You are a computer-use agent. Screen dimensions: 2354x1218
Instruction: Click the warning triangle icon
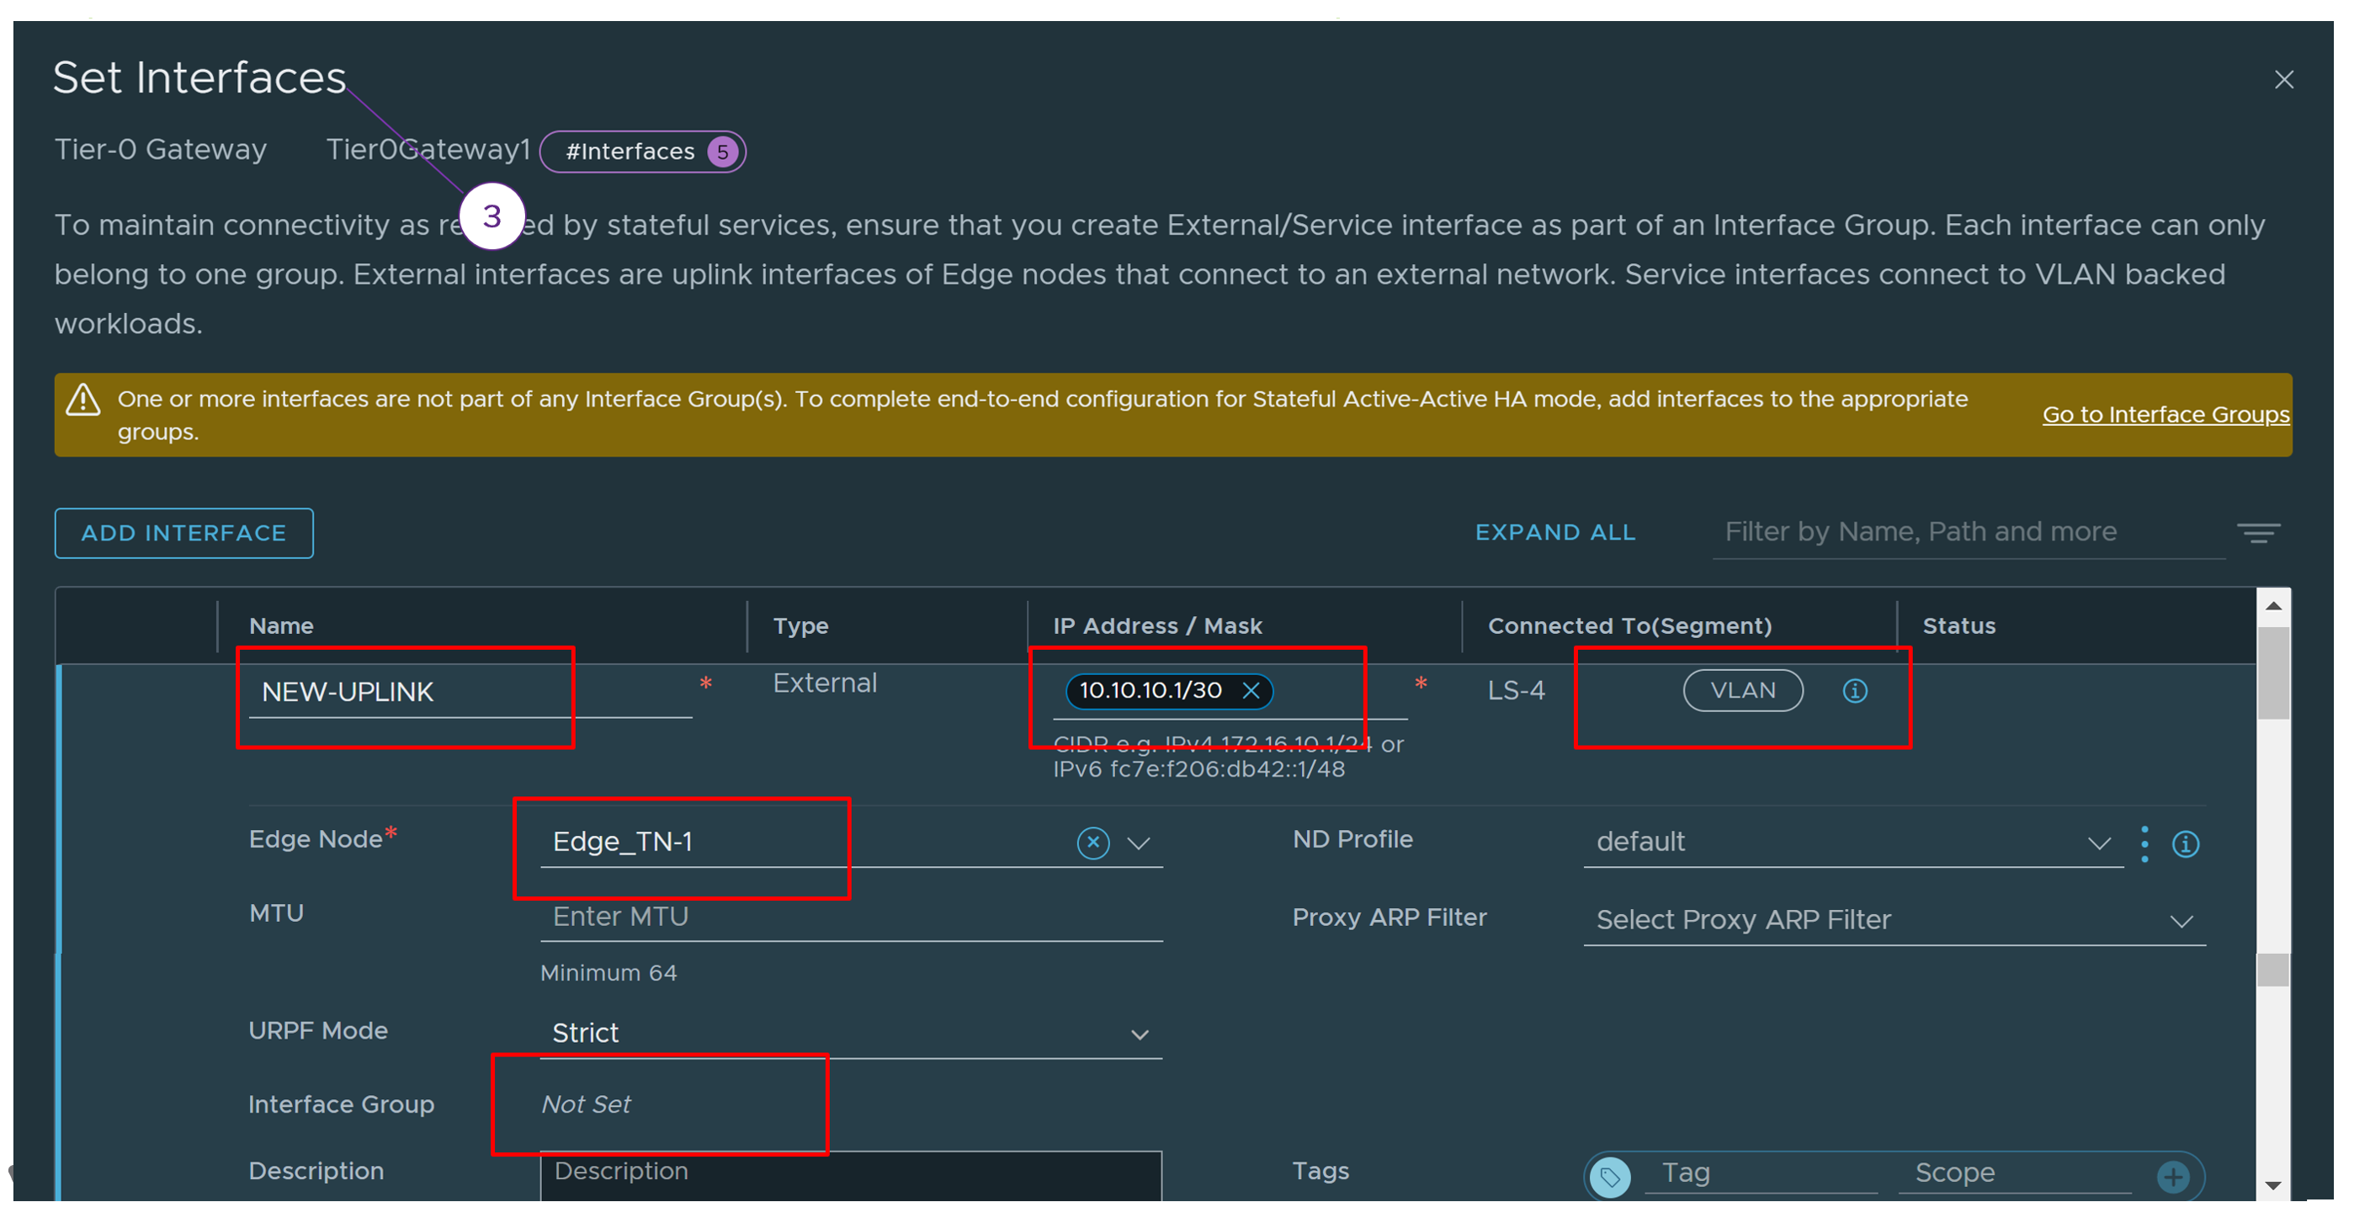coord(83,399)
